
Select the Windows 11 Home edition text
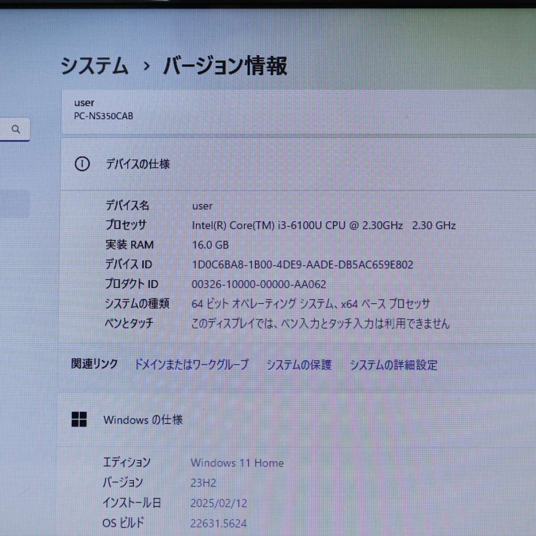tap(237, 463)
